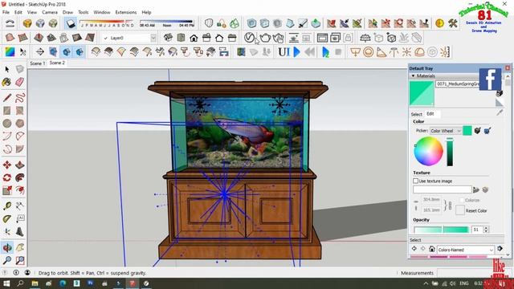
Task: Open the Draw menu
Action: [x=67, y=12]
